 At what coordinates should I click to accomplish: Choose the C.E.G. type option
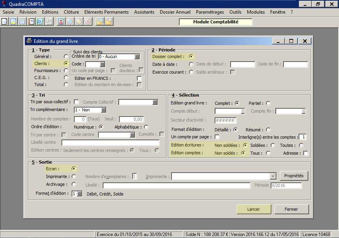66,78
